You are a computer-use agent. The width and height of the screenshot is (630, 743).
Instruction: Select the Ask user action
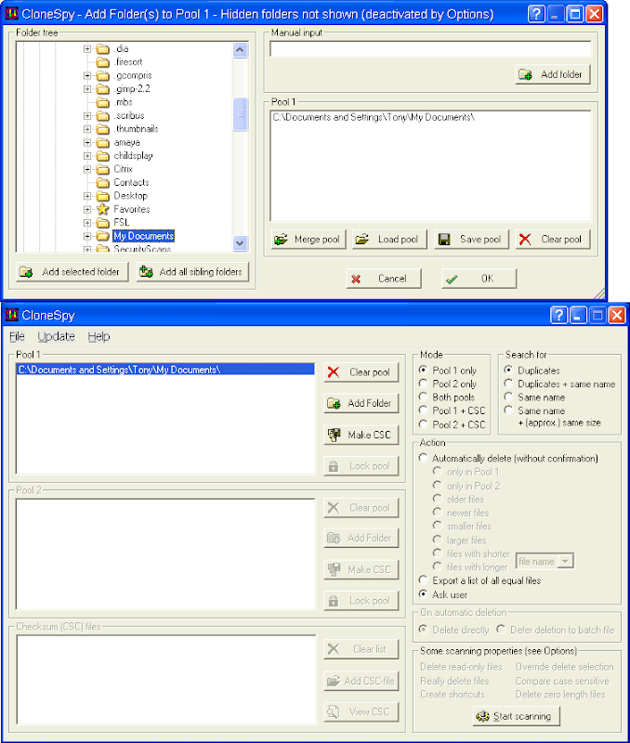click(423, 594)
